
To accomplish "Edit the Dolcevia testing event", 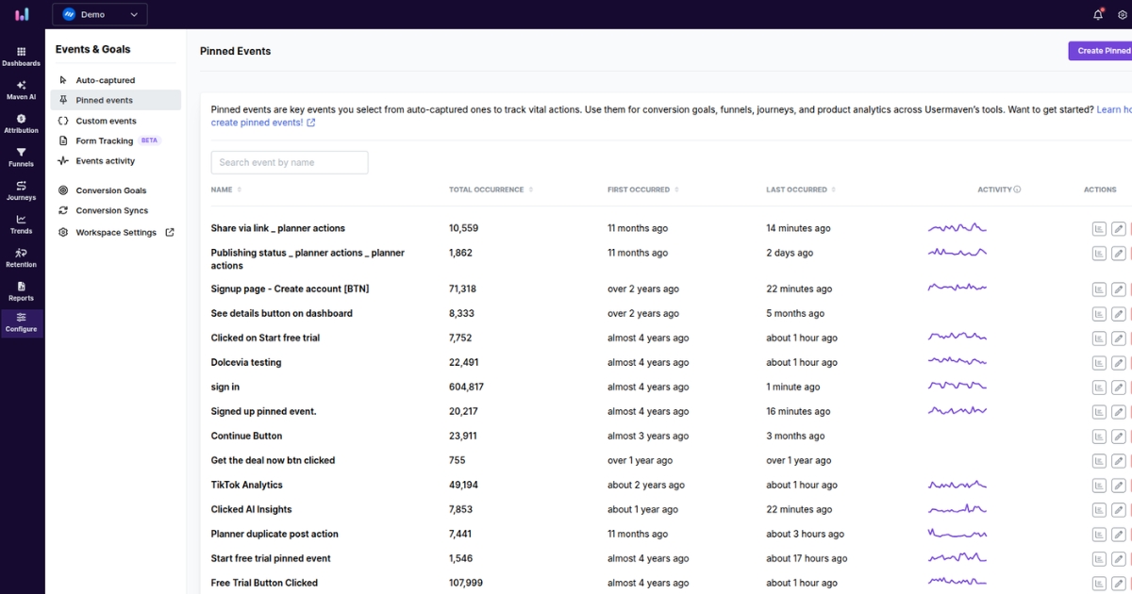I will [1118, 362].
